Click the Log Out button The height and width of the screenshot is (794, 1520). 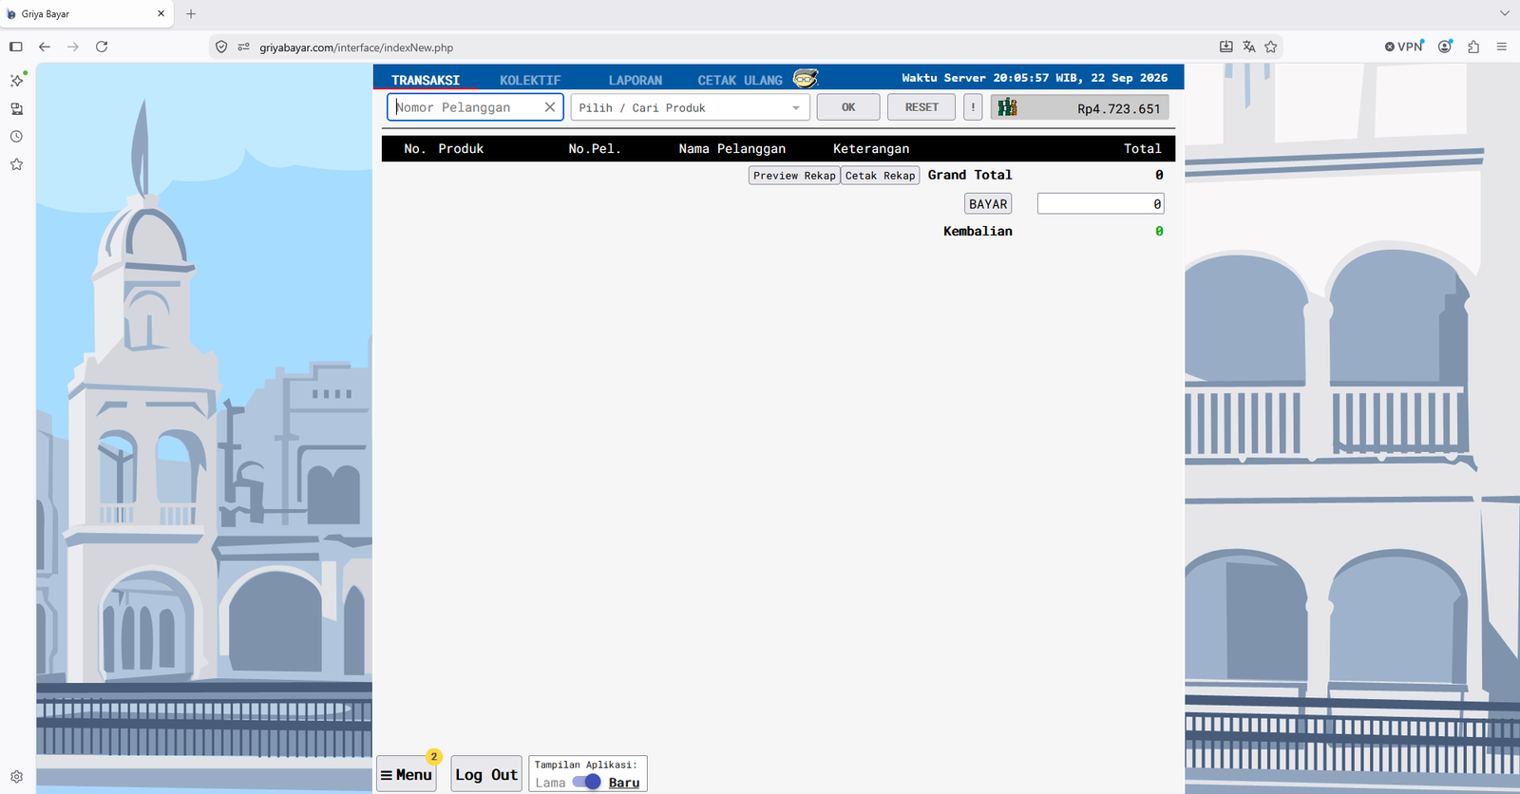(x=486, y=774)
